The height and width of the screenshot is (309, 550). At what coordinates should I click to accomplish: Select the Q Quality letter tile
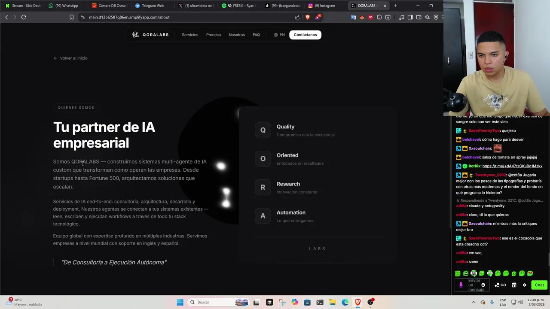(263, 130)
